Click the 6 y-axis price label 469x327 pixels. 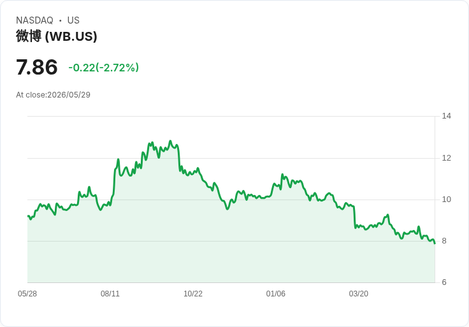tap(444, 282)
